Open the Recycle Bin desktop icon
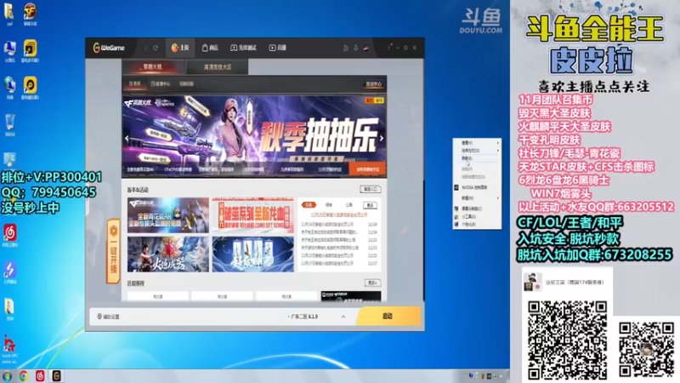This screenshot has width=680, height=383. 9,125
